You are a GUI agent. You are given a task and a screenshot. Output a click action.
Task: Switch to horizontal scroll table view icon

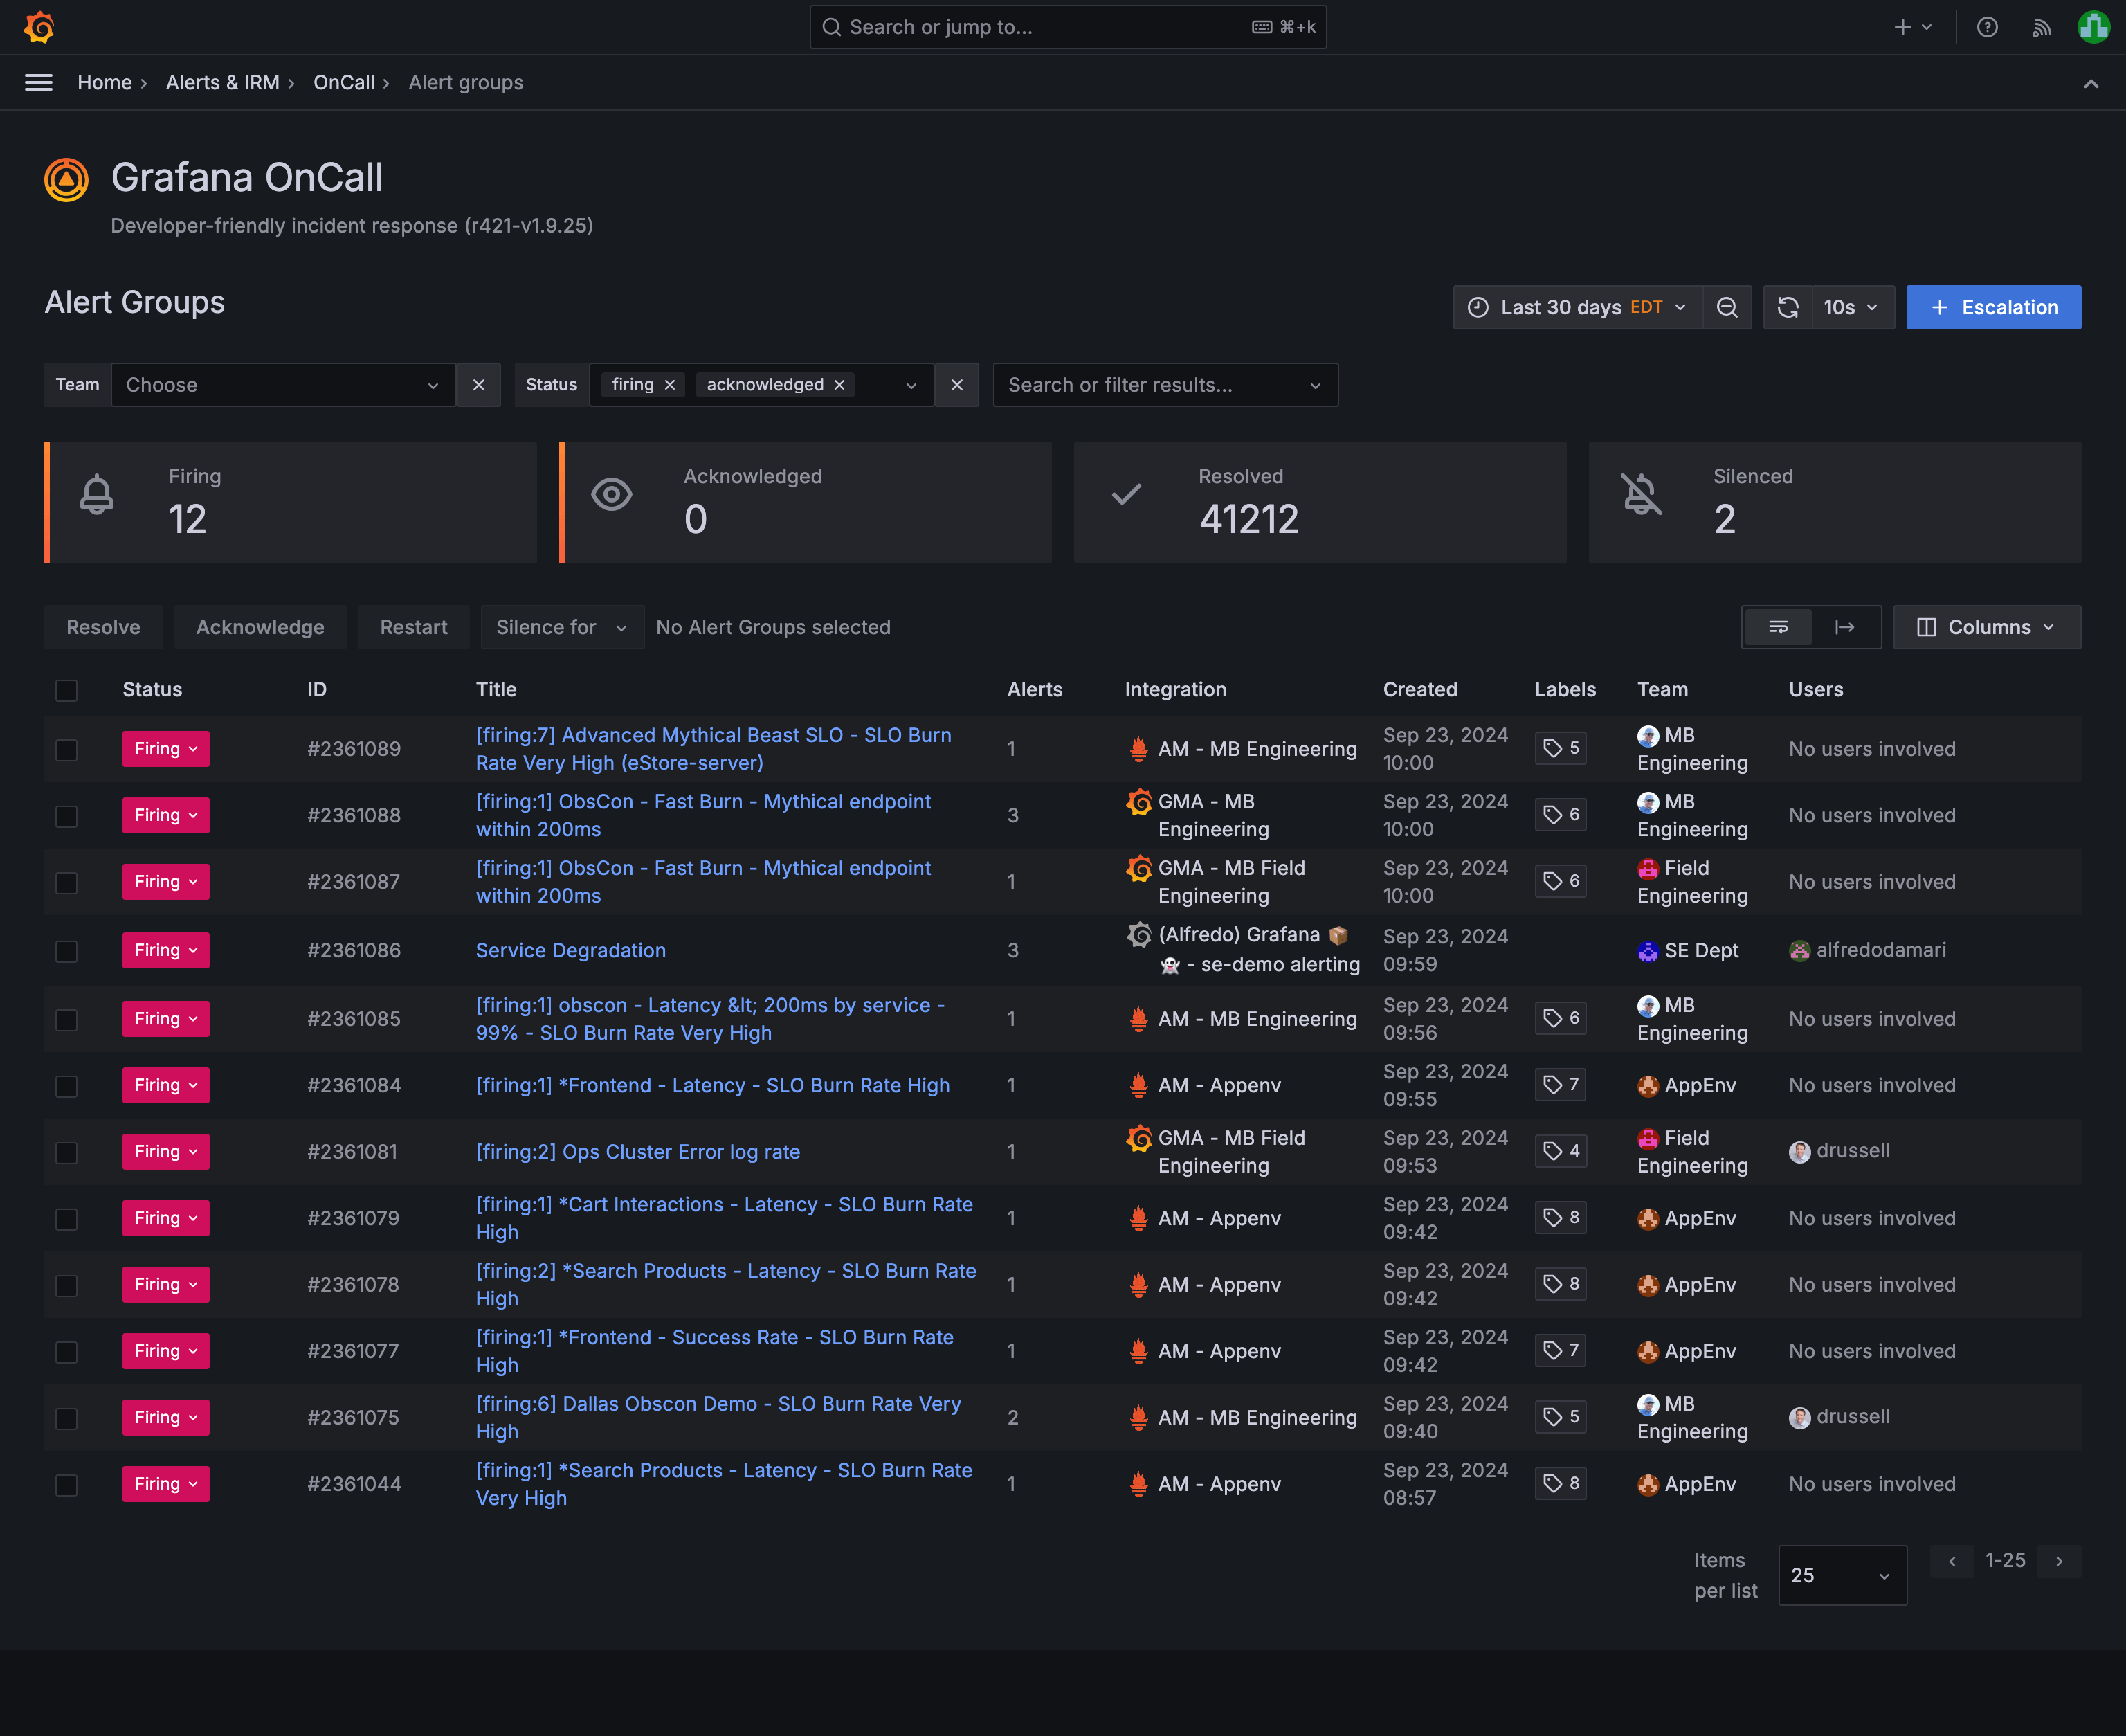tap(1845, 627)
